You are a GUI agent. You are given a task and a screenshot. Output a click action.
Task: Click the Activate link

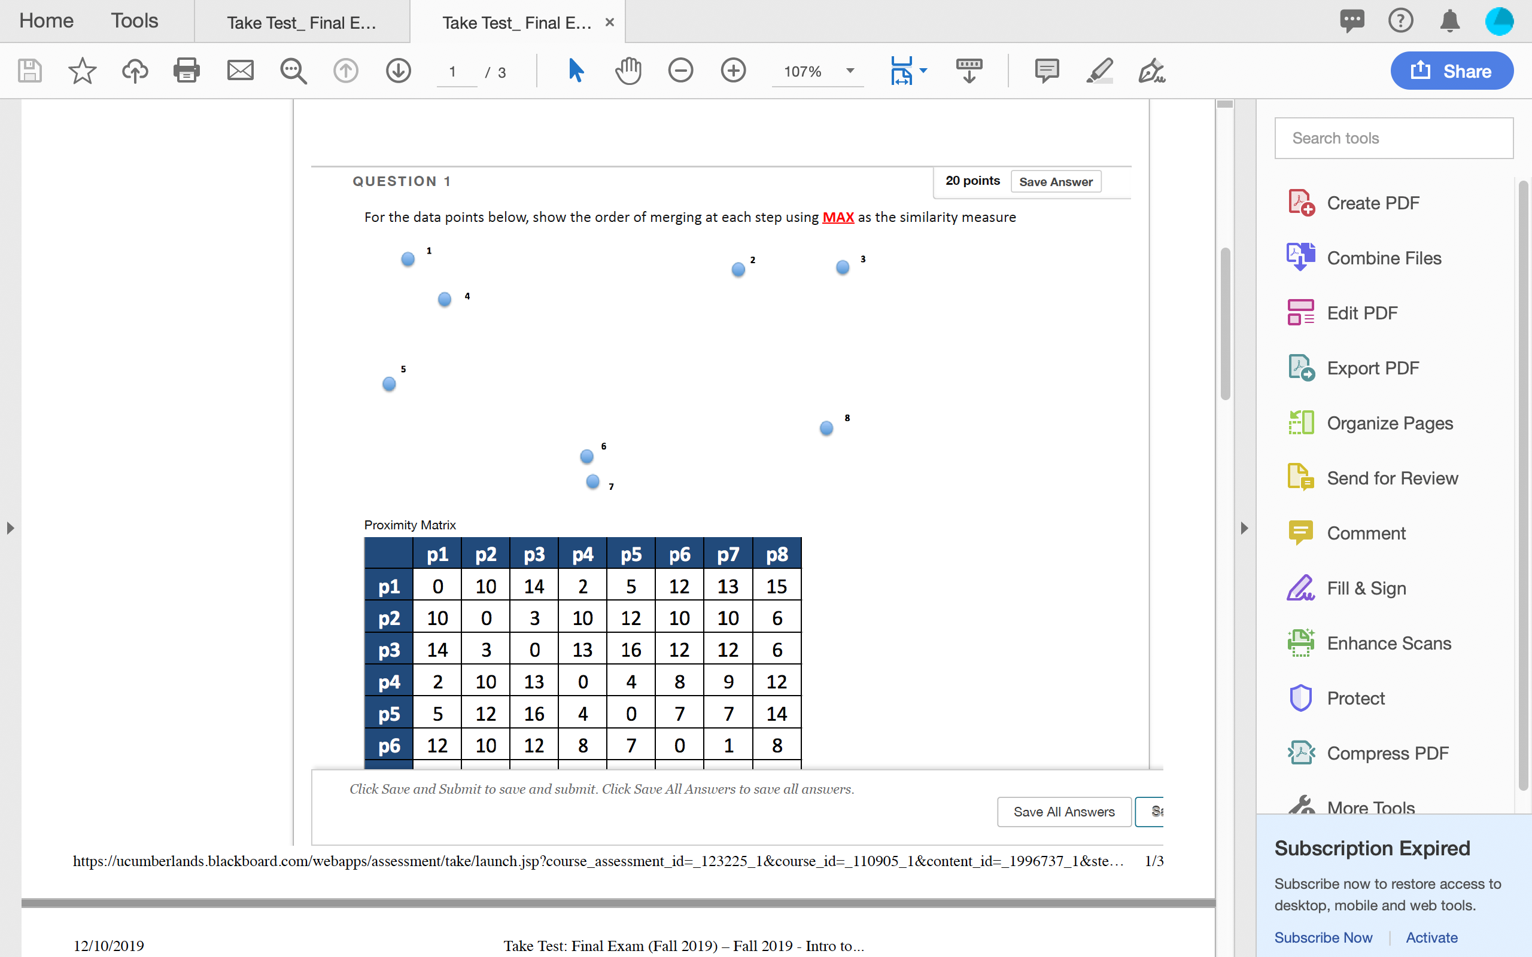point(1431,937)
